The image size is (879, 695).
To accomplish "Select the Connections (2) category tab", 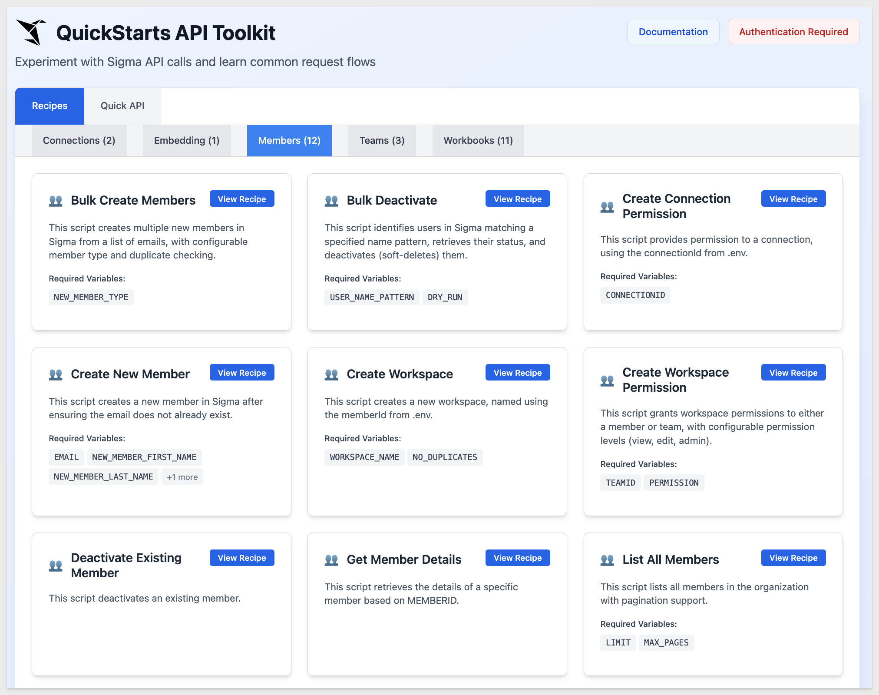I will 79,141.
